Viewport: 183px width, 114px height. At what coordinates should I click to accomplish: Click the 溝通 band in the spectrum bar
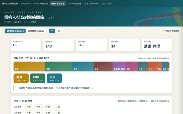coord(29,66)
